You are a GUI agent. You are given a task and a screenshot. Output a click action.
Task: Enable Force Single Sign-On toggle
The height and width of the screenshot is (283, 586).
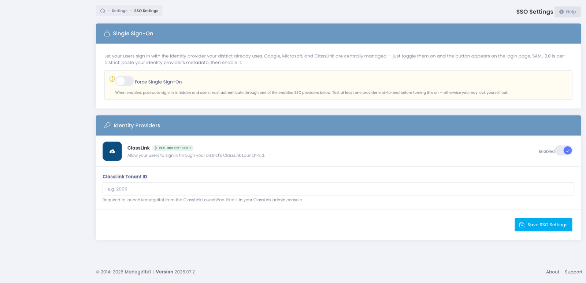125,81
